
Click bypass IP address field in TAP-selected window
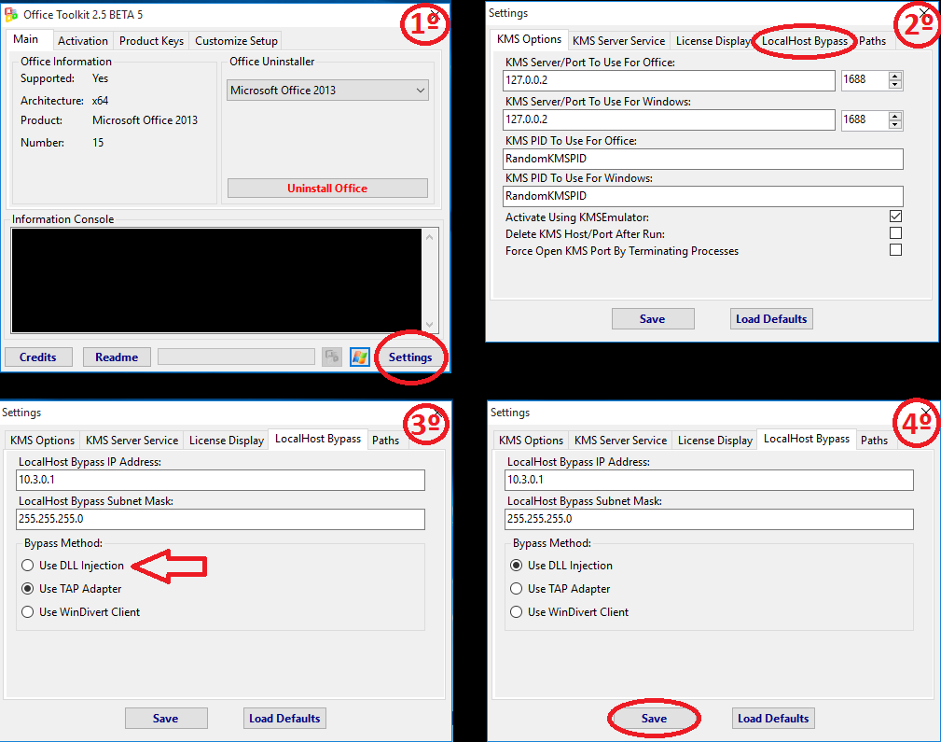(x=220, y=480)
